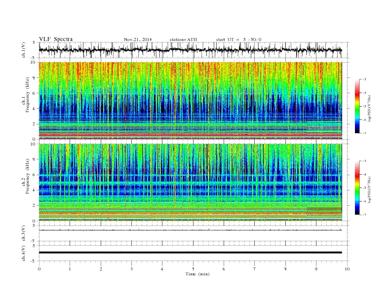Click the ch.1 spectrogram color bar
The width and height of the screenshot is (391, 302).
coord(357,106)
